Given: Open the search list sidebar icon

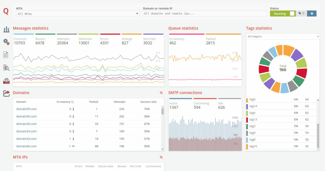Looking at the screenshot, I should coord(6,68).
